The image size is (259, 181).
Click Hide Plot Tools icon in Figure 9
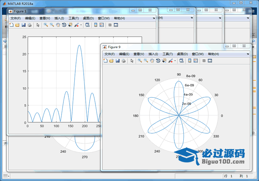point(204,61)
